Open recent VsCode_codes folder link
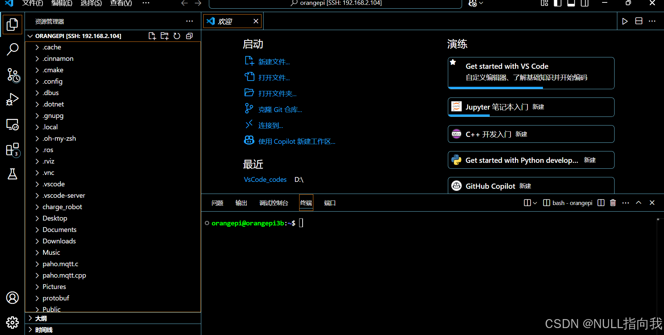Image resolution: width=664 pixels, height=335 pixels. point(265,179)
